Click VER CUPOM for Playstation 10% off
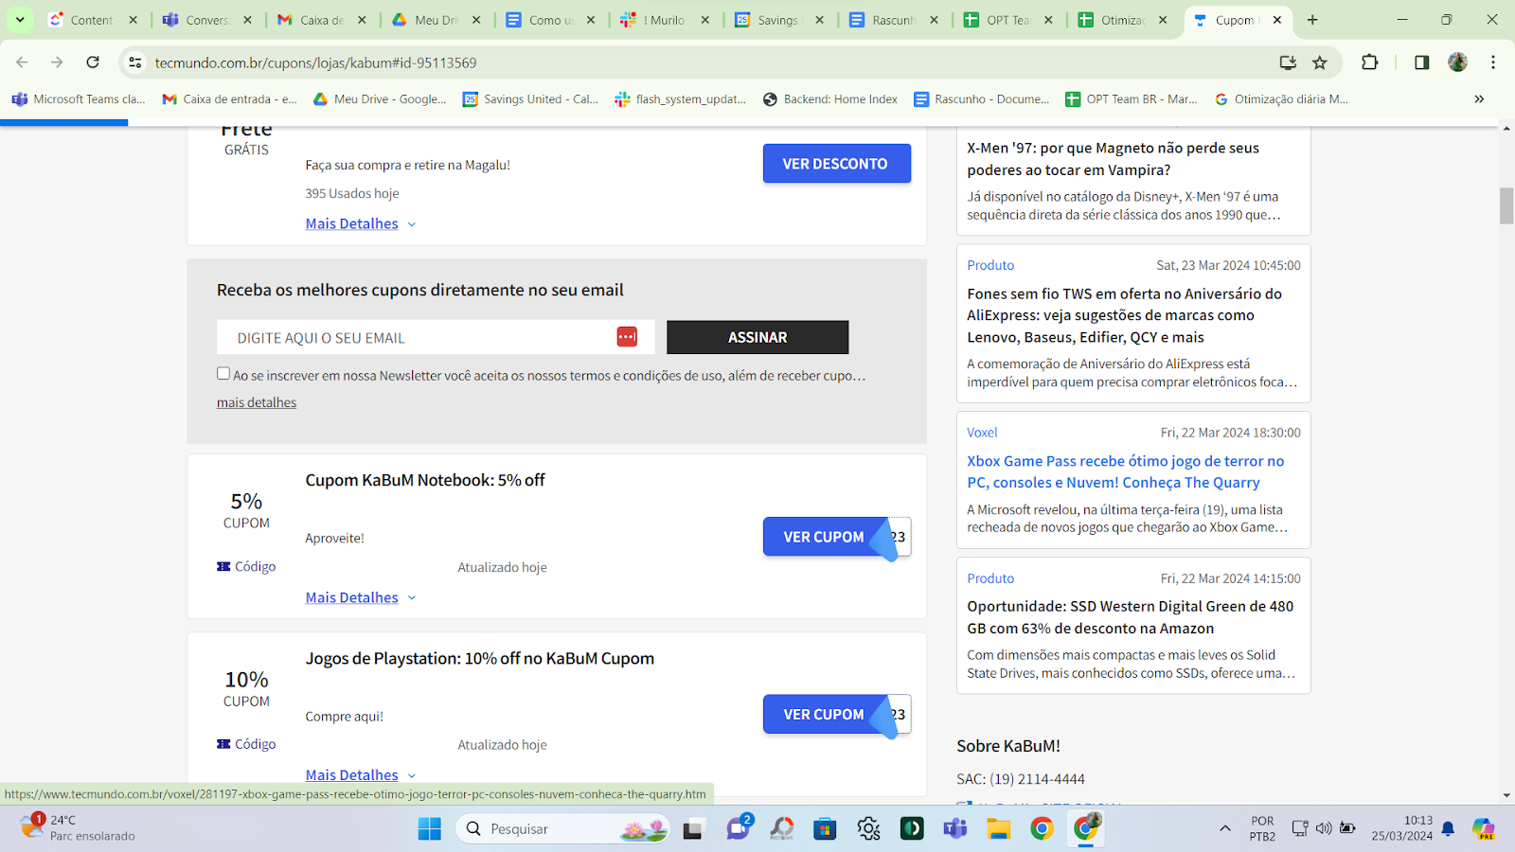This screenshot has height=852, width=1515. (x=825, y=715)
